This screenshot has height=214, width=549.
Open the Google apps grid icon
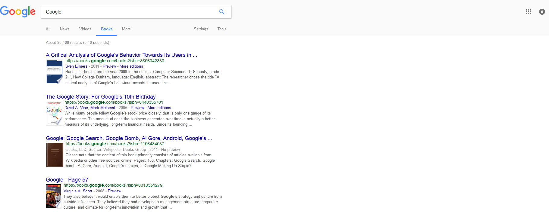pyautogui.click(x=529, y=12)
